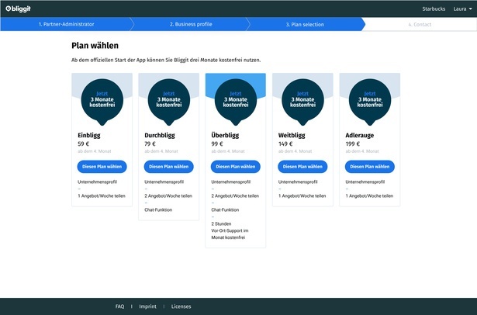The height and width of the screenshot is (315, 477).
Task: Click the Adlerauge free months badge
Action: (x=369, y=100)
